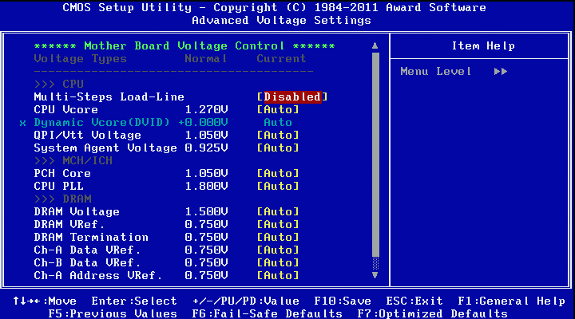
Task: Change System Agent Voltage Auto option
Action: click(278, 148)
